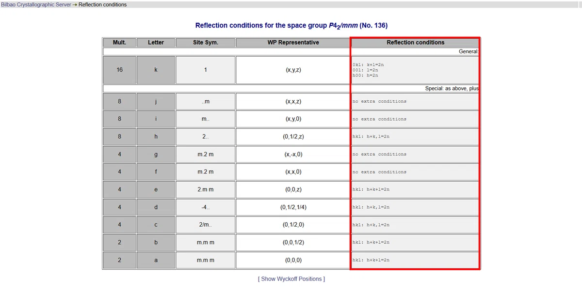The height and width of the screenshot is (294, 582).
Task: Click the 'Reflection conditions' column header
Action: [415, 43]
